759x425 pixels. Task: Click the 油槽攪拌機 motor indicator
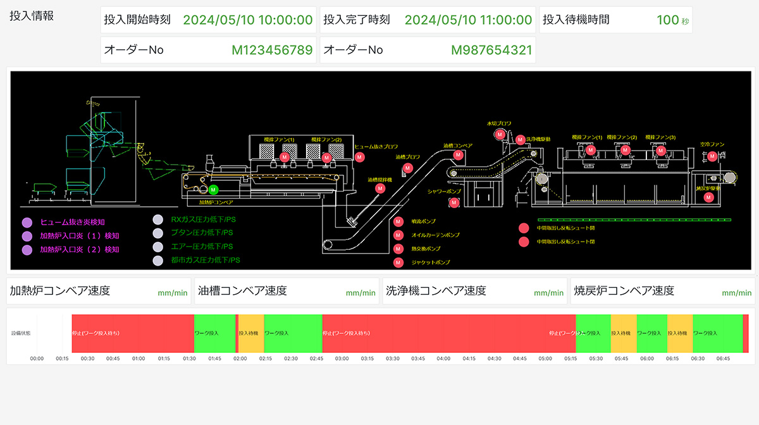[x=380, y=188]
